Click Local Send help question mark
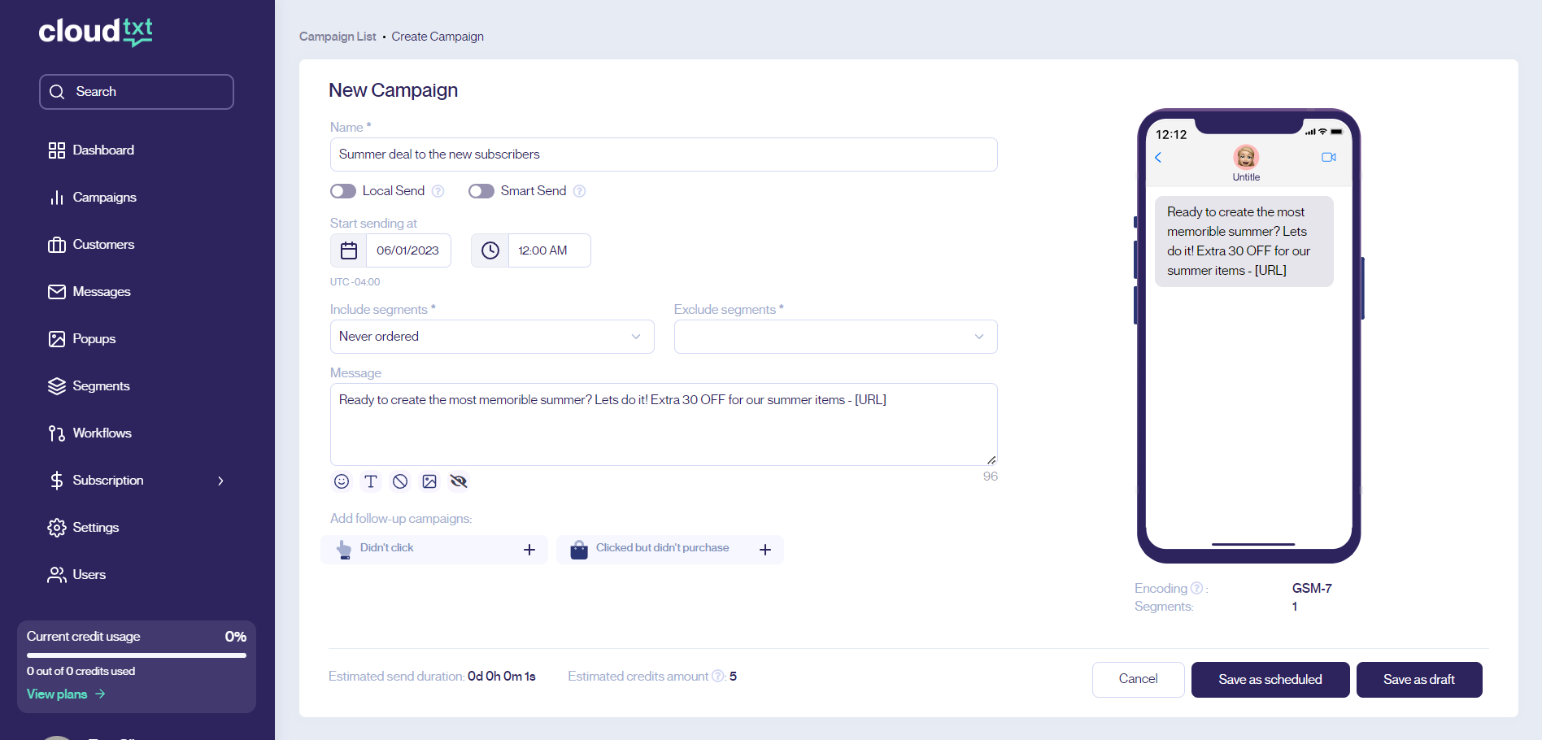Image resolution: width=1542 pixels, height=740 pixels. (x=438, y=191)
